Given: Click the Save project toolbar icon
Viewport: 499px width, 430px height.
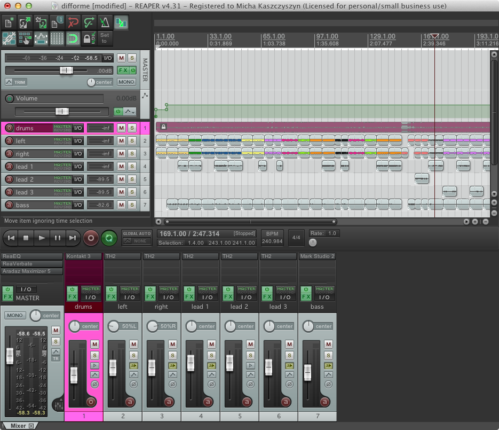Looking at the screenshot, I should [41, 22].
